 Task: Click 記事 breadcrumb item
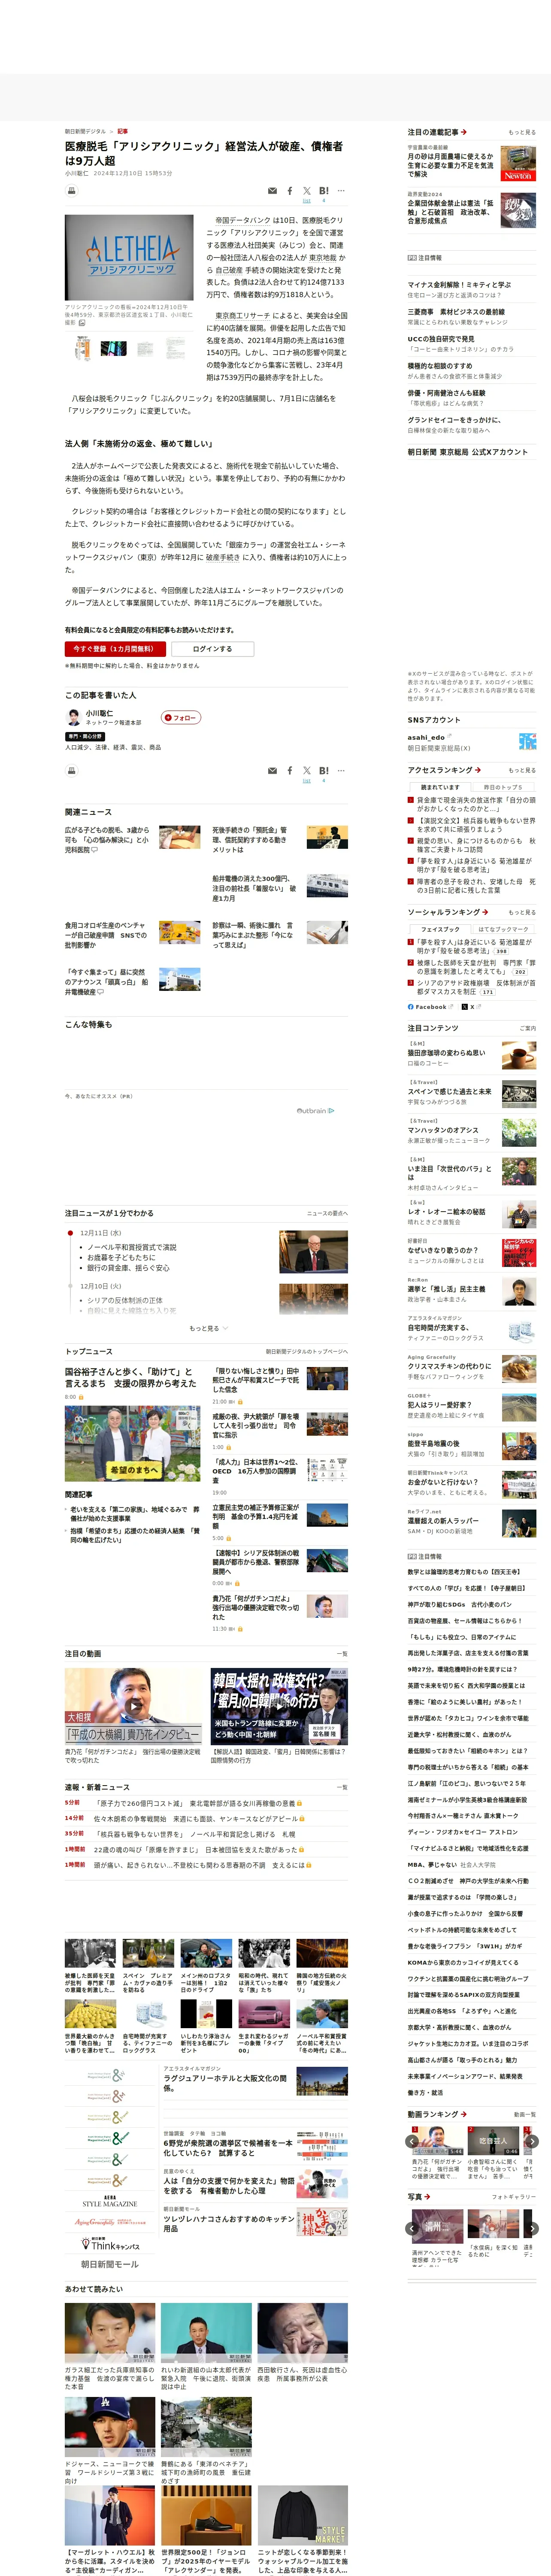pyautogui.click(x=123, y=131)
